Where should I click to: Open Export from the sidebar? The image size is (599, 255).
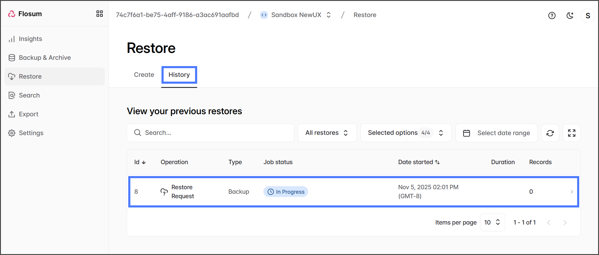click(28, 114)
